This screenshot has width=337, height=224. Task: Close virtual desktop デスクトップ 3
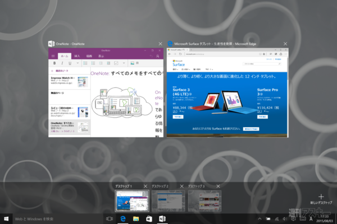click(x=218, y=186)
